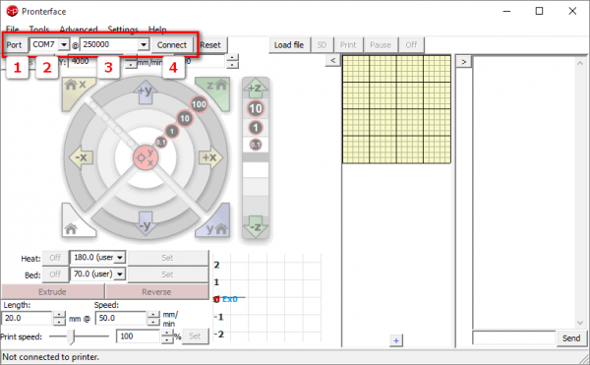Home the Y axis
The height and width of the screenshot is (365, 590).
click(x=216, y=222)
